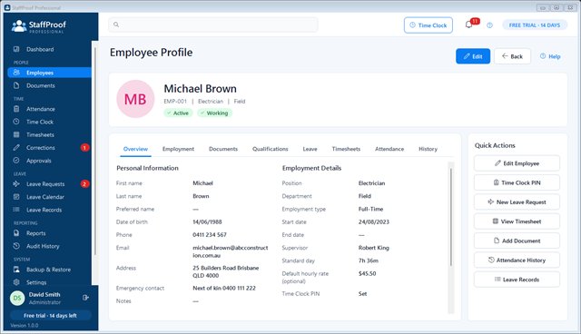Click the Employment type value Full-Time

(370, 209)
